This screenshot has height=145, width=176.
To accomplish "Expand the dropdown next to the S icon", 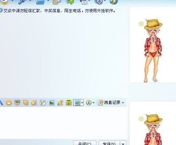I will (93, 103).
